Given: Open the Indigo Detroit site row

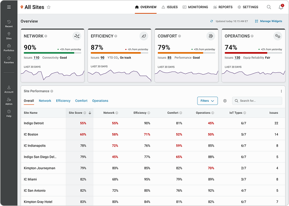Looking at the screenshot, I should click(x=34, y=123).
